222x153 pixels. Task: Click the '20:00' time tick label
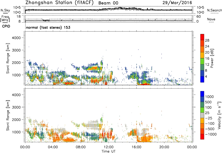(164, 147)
